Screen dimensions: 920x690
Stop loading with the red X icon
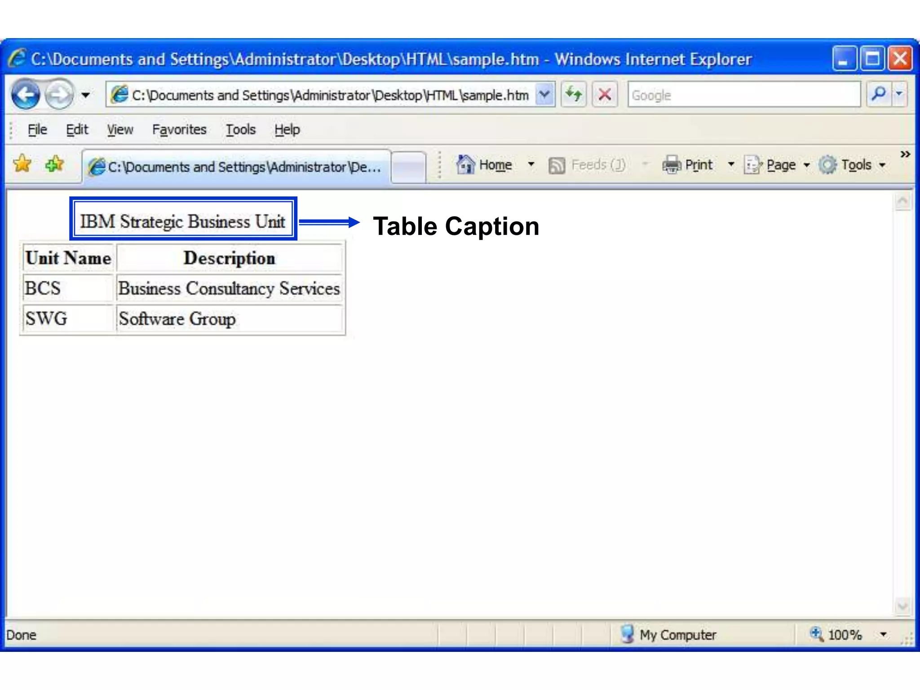coord(605,95)
